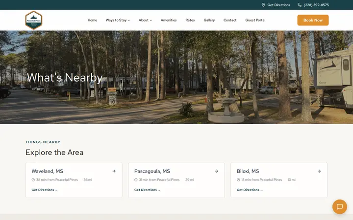Click the '13 min from Peaceful Pines' text
This screenshot has width=353, height=220.
(x=262, y=180)
